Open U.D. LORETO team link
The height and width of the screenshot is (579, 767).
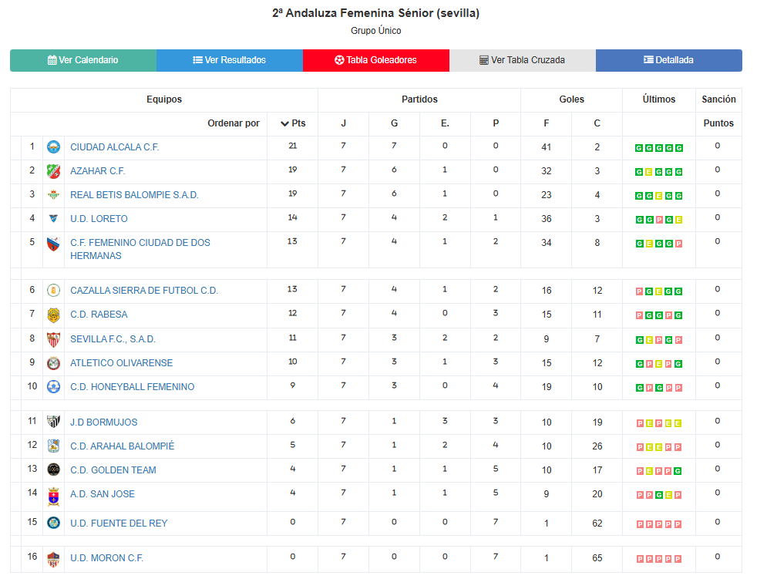pyautogui.click(x=99, y=219)
